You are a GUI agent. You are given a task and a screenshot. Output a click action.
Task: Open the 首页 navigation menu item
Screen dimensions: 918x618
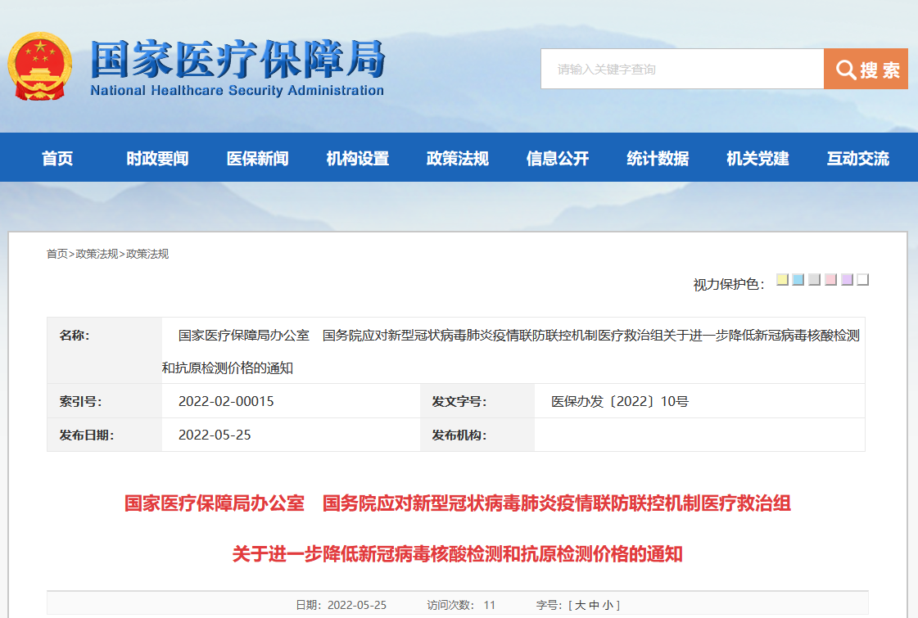57,158
